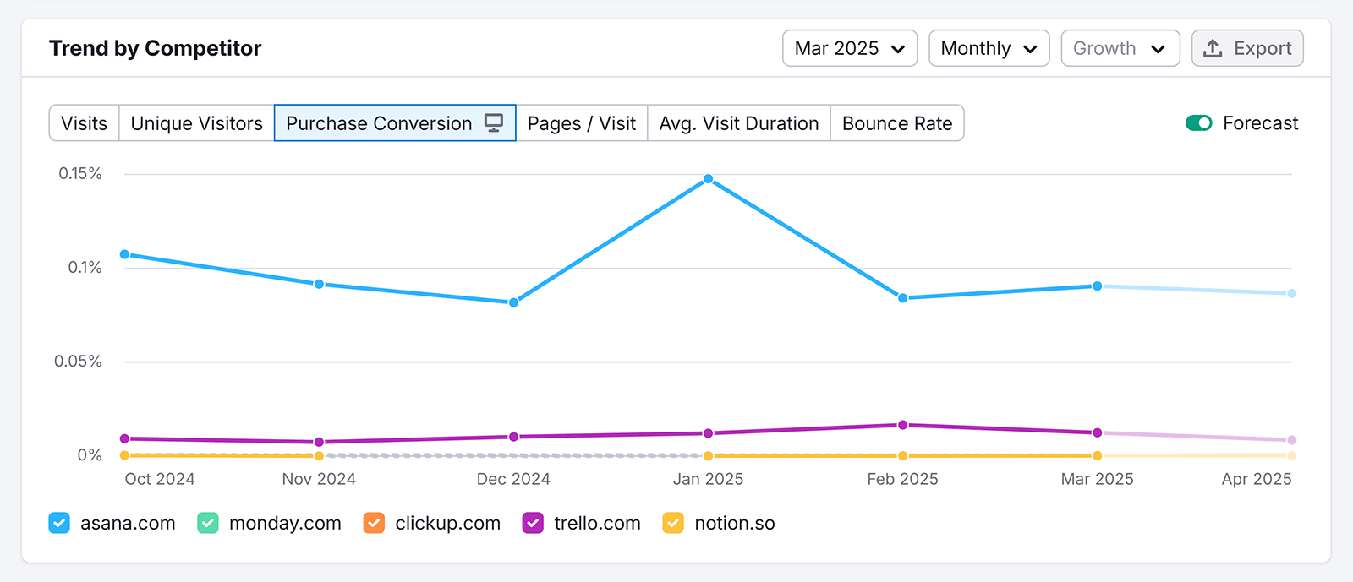Uncheck the asana.com legend checkbox
Image resolution: width=1353 pixels, height=582 pixels.
[59, 524]
